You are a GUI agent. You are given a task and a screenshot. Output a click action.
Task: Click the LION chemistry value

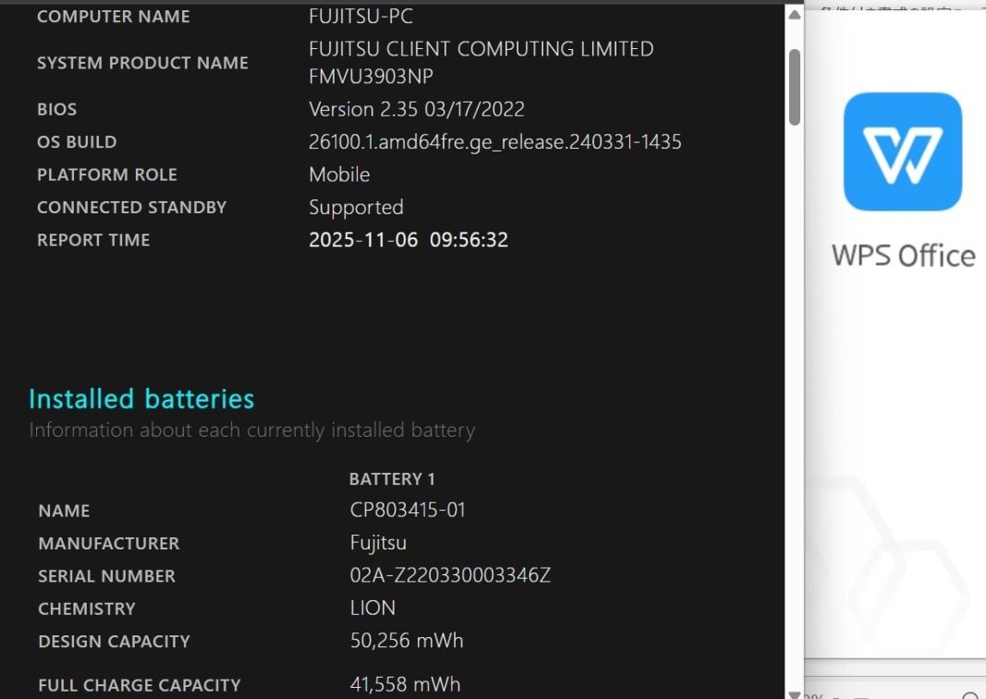click(372, 608)
